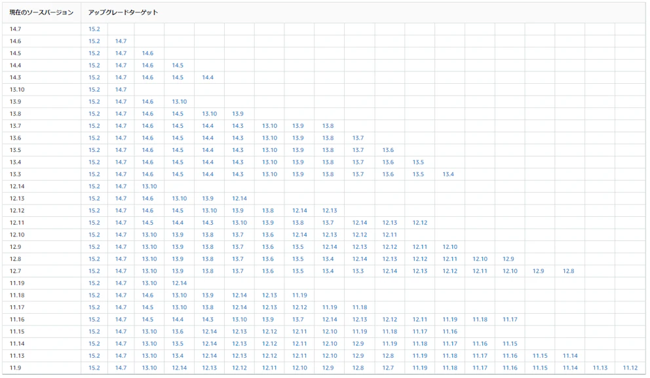Select 13.10 target in the 13.9 row
This screenshot has height=378, width=650.
tap(180, 102)
